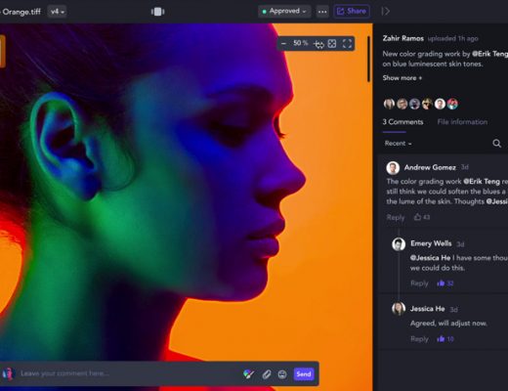The width and height of the screenshot is (508, 391).
Task: Open the Recent sort dropdown
Action: (398, 144)
